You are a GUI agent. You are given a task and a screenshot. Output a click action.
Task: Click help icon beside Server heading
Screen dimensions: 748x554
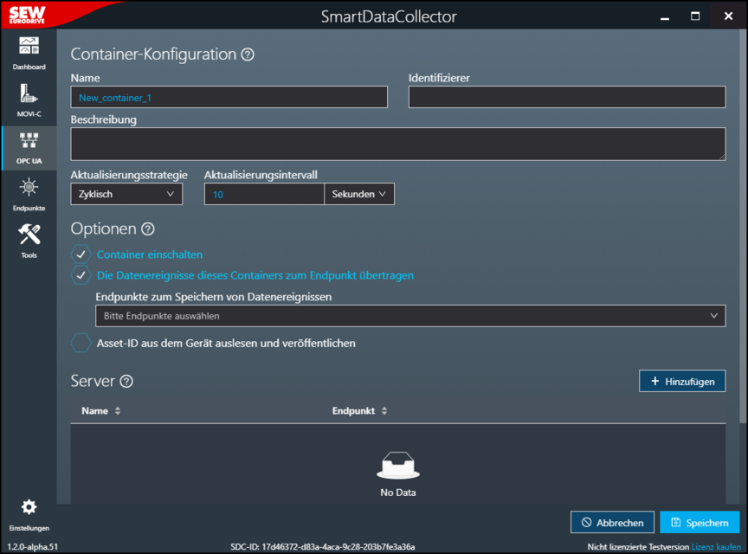[x=126, y=382]
